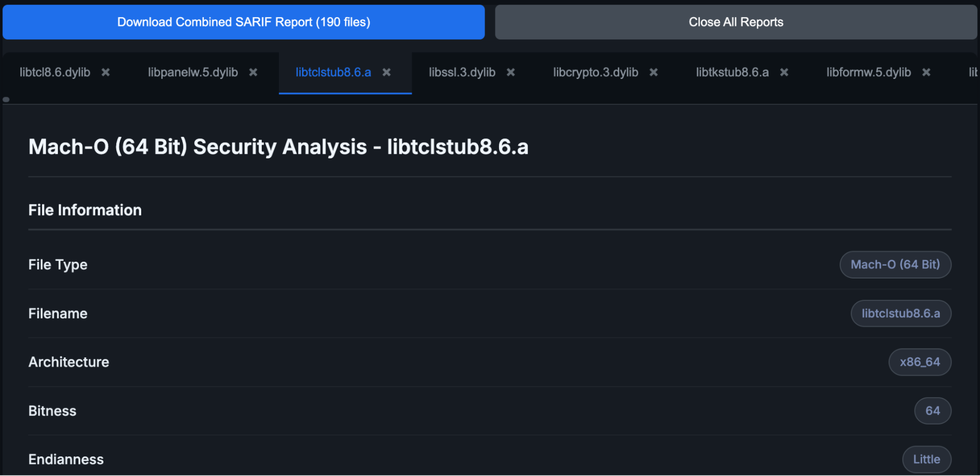The image size is (980, 476).
Task: Close the libtkstub8.6.a report tab
Action: pyautogui.click(x=784, y=72)
